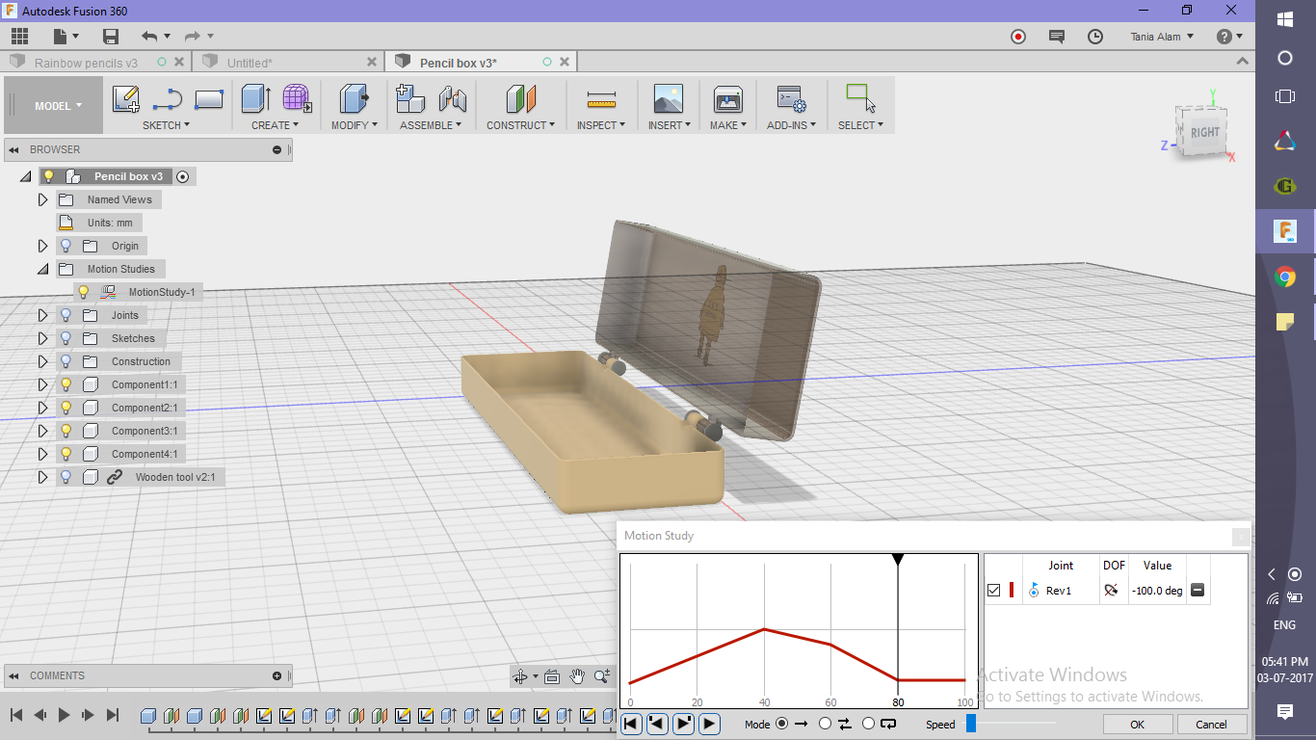Open the notifications speech bubble icon
This screenshot has width=1316, height=740.
[1057, 37]
